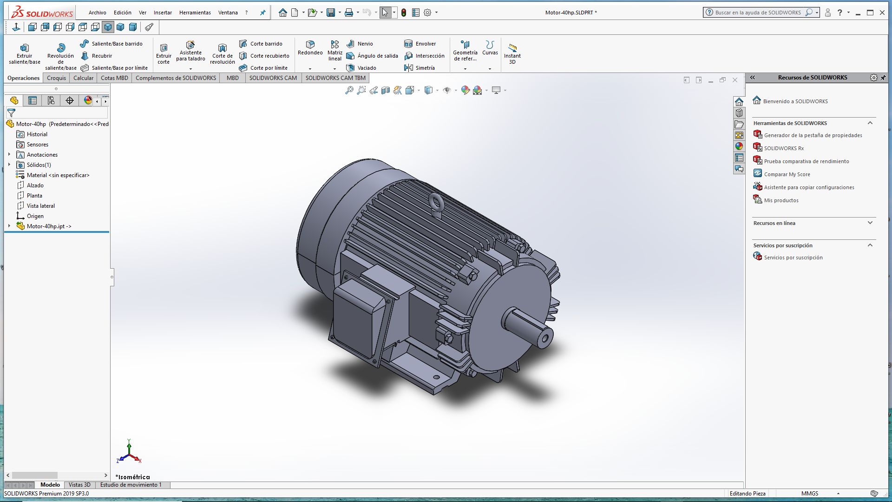Pin the SOLIDWORKS menu bar
Viewport: 892px width, 502px height.
pos(262,13)
